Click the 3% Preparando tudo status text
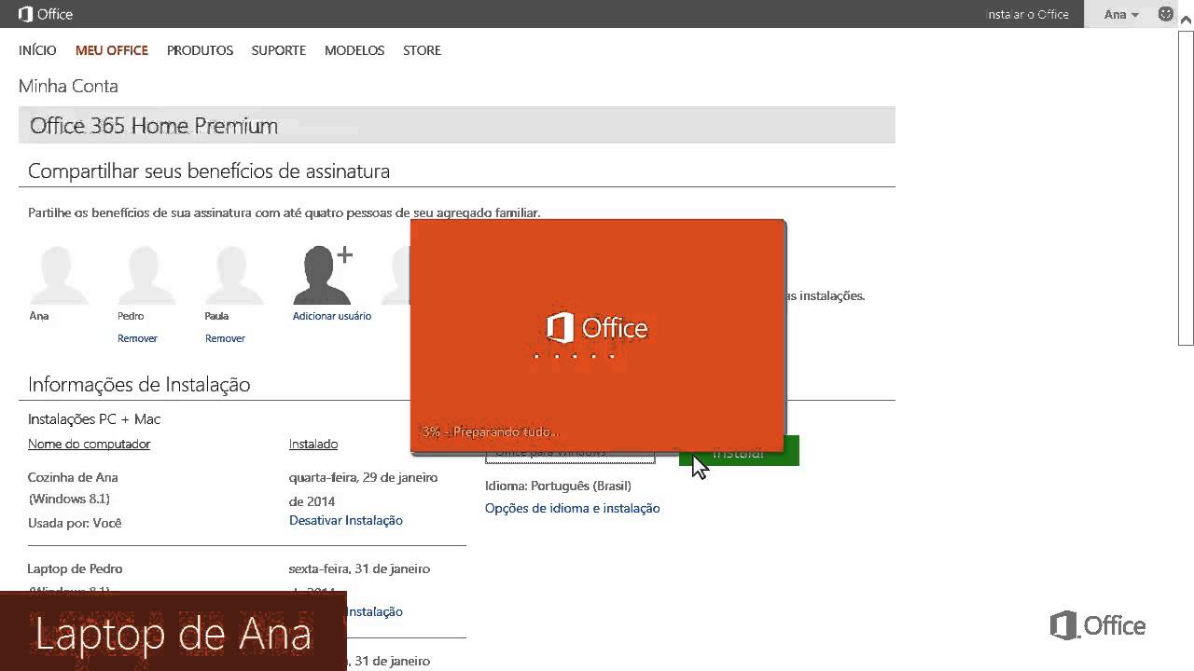Viewport: 1194px width, 671px height. point(490,432)
